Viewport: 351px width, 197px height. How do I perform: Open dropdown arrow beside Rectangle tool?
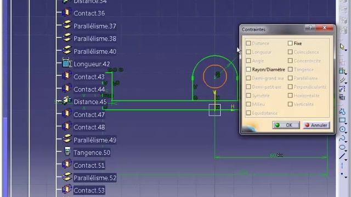point(346,124)
